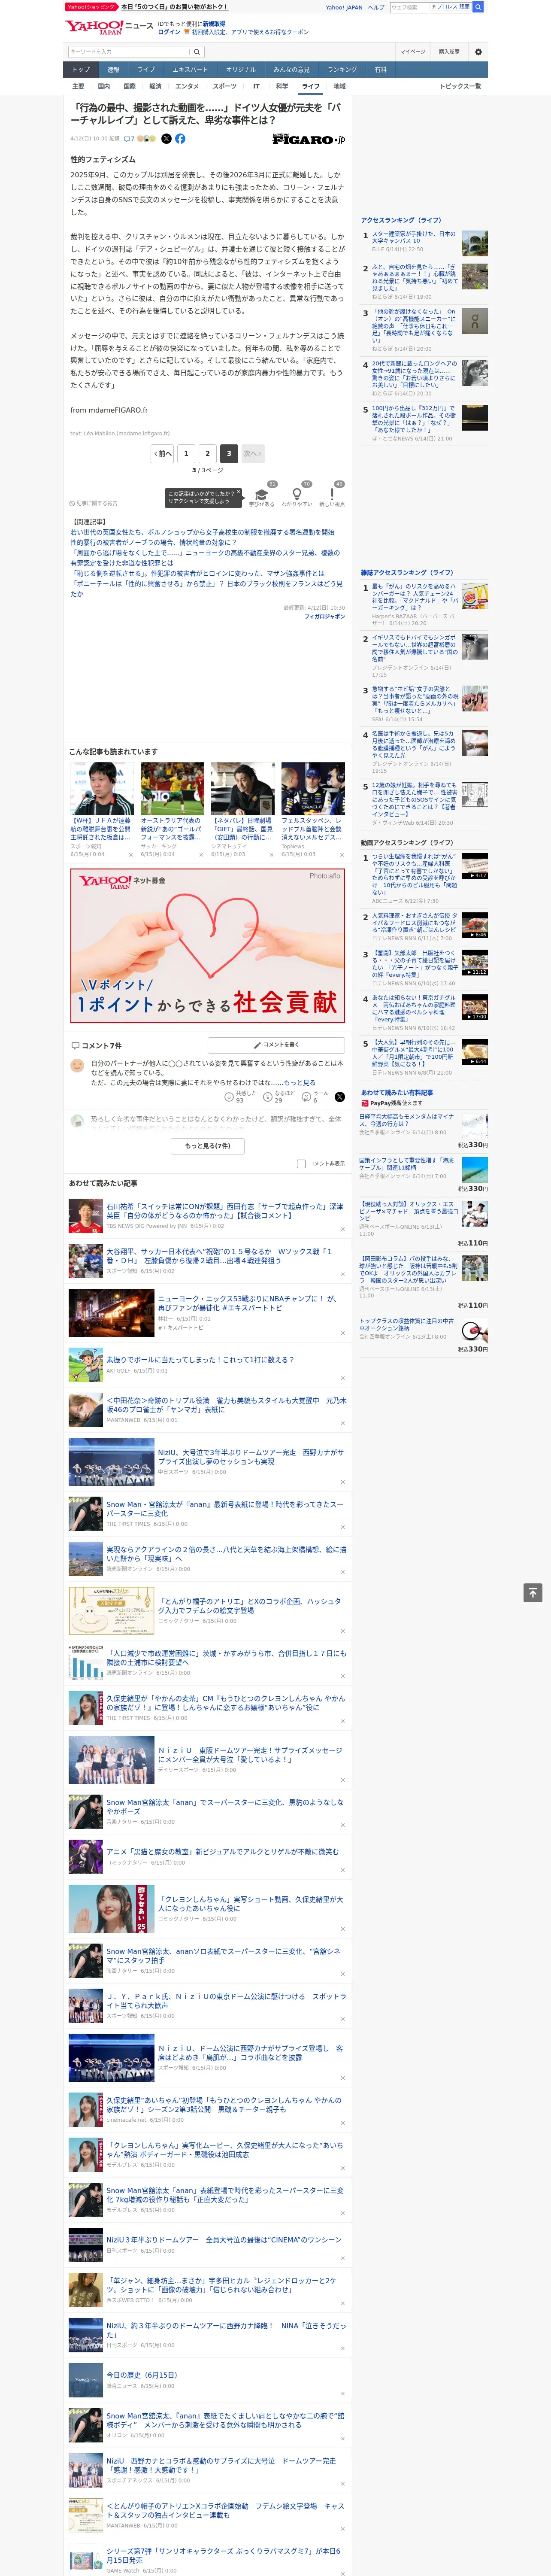Viewport: 551px width, 2576px height.
Task: Open related article about ポニーテール ban
Action: click(206, 589)
